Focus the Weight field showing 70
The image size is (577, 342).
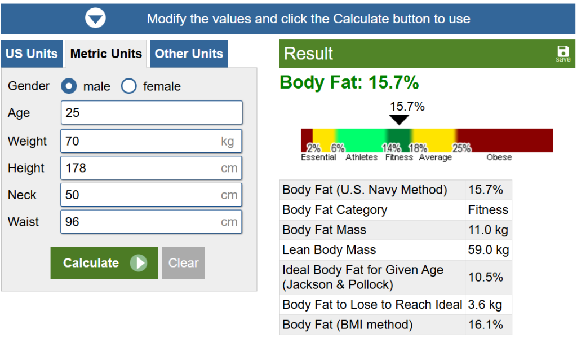pos(141,141)
